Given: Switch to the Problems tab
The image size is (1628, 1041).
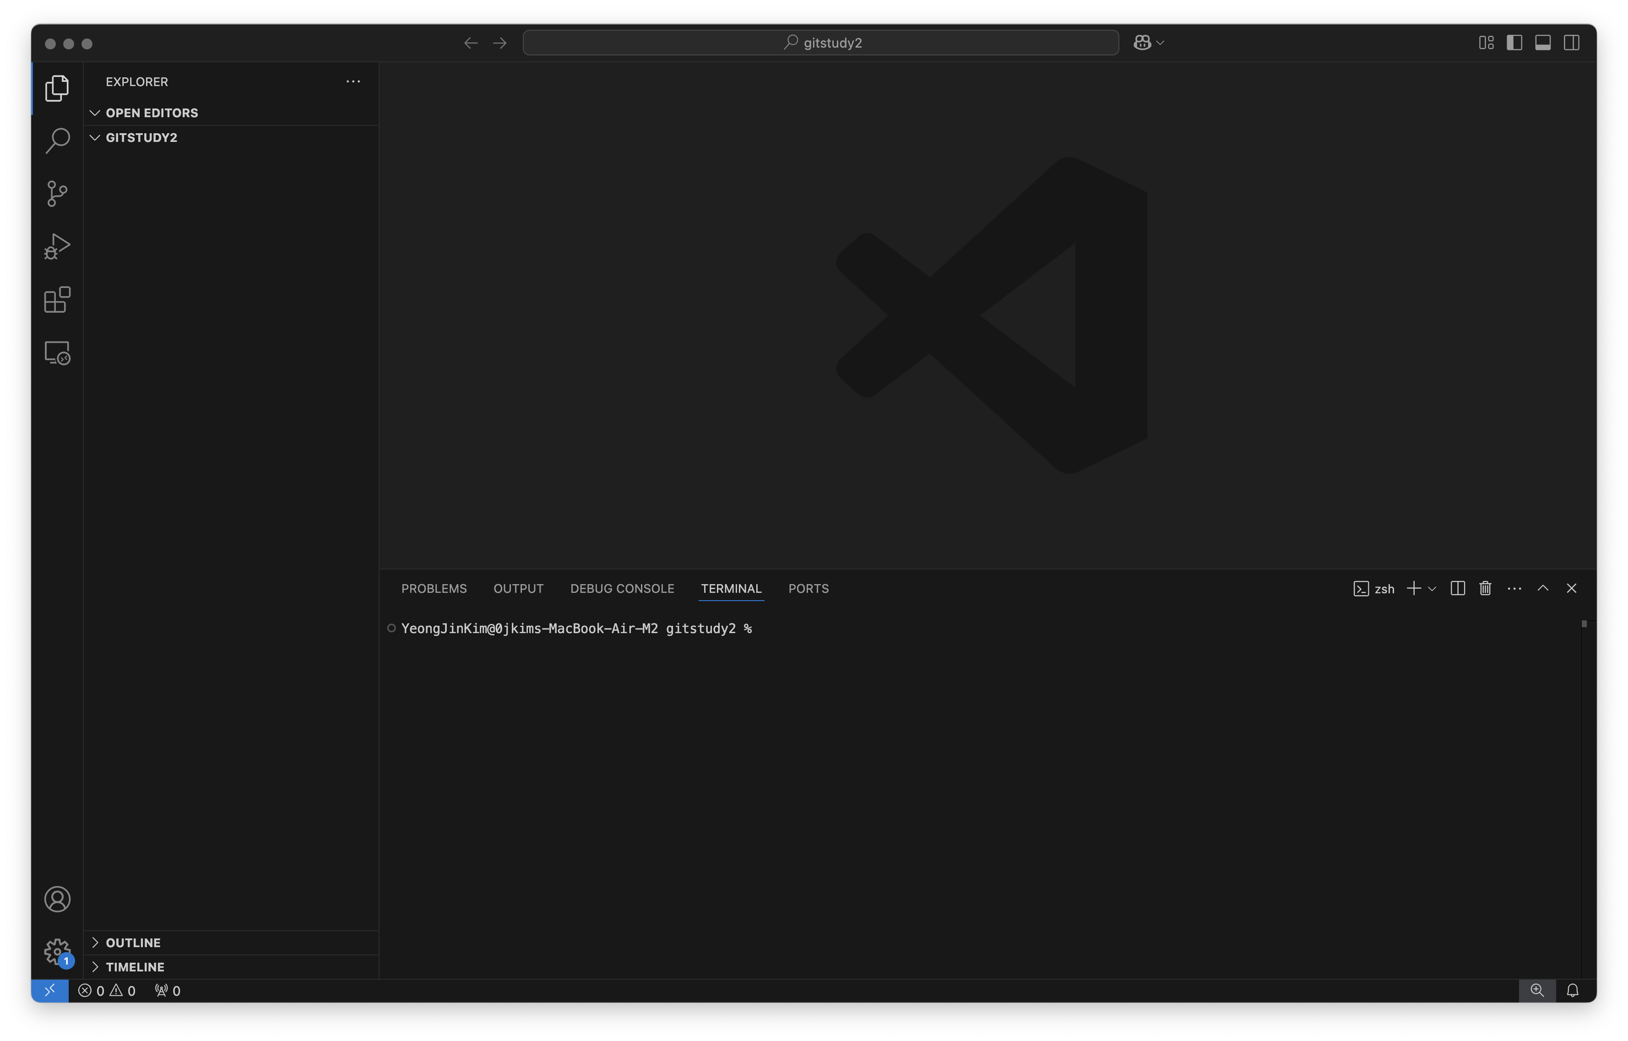Looking at the screenshot, I should [x=434, y=588].
